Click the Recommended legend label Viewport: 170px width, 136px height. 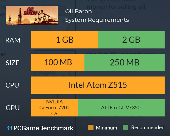[x=148, y=127]
